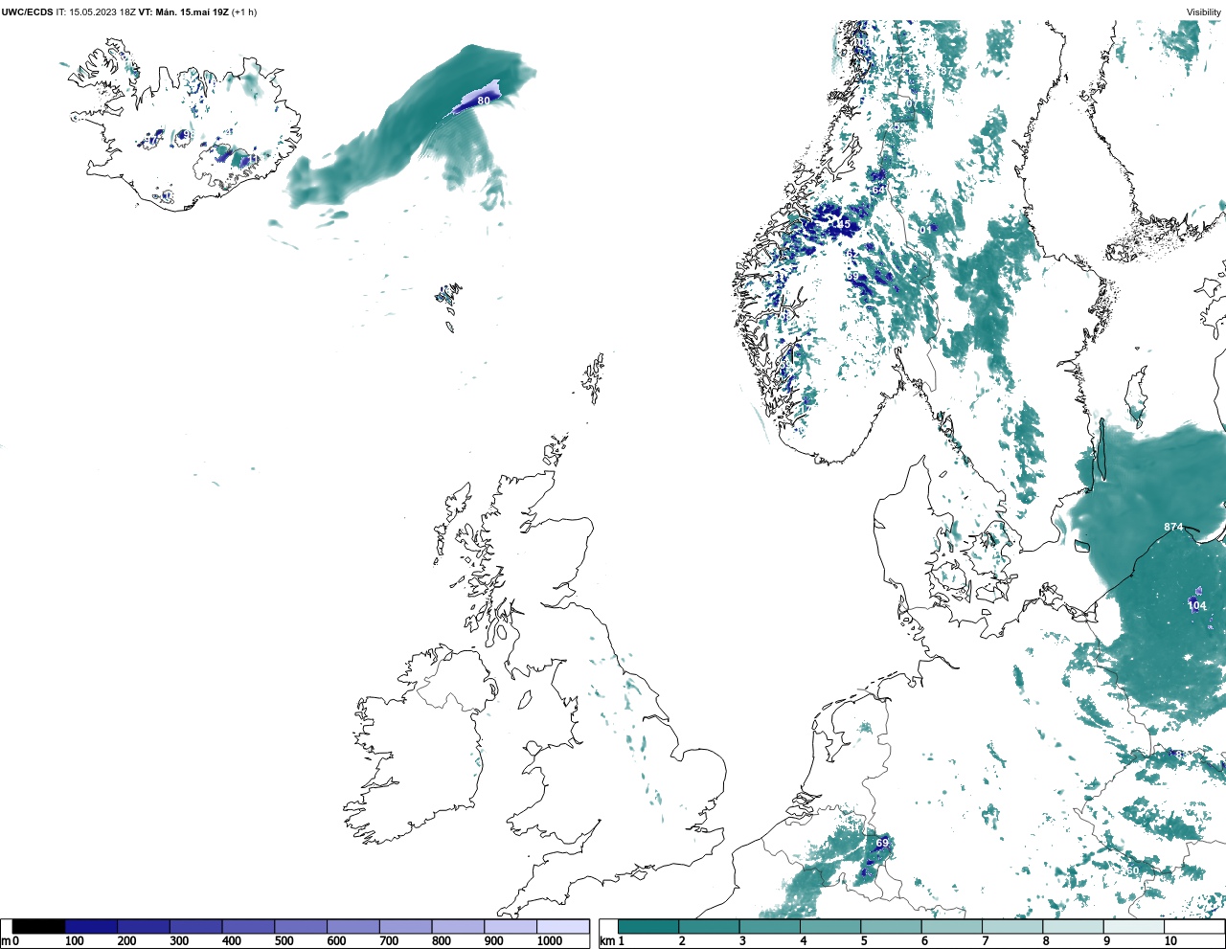Viewport: 1226px width, 949px height.
Task: Select the "5" label in the km legend
Action: pyautogui.click(x=864, y=941)
